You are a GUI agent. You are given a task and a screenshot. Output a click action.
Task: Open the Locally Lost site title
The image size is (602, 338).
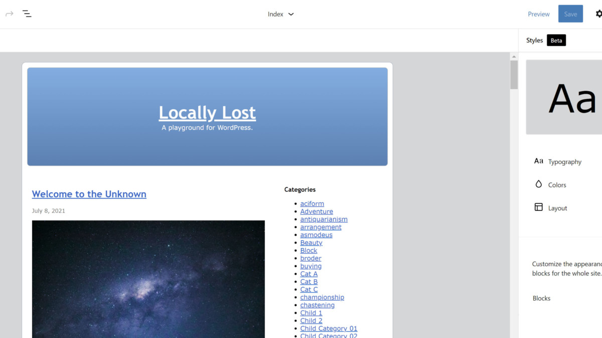(x=207, y=113)
